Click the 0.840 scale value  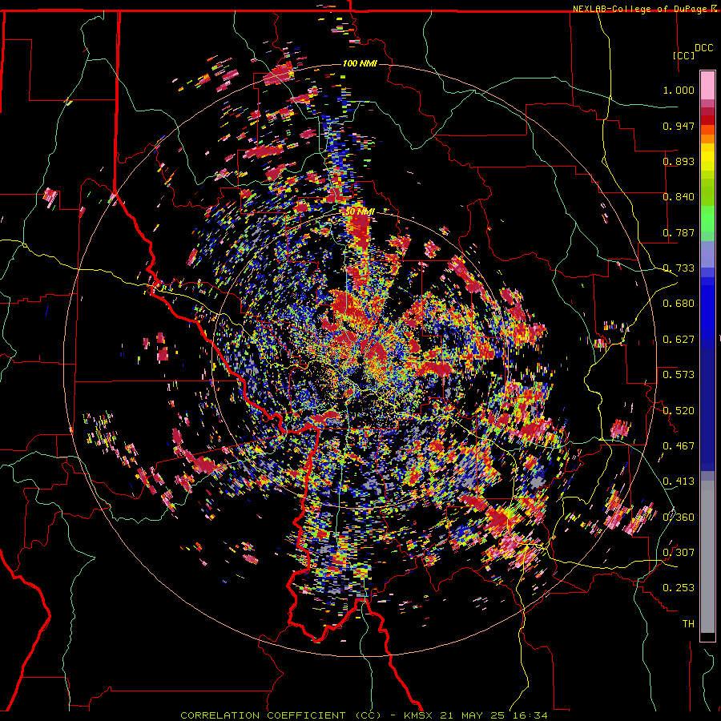tap(679, 197)
